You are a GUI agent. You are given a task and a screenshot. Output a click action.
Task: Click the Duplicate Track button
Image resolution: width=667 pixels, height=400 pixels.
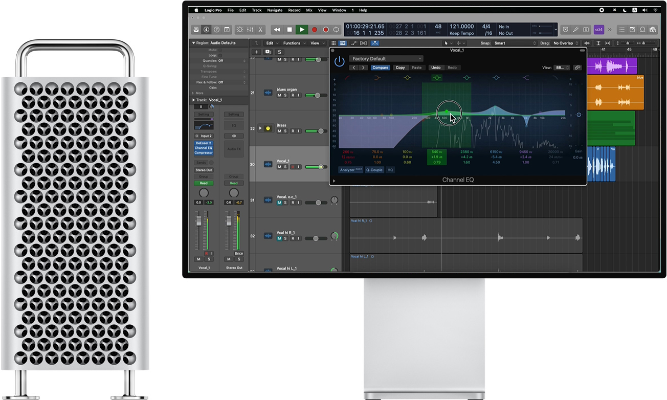pyautogui.click(x=268, y=52)
